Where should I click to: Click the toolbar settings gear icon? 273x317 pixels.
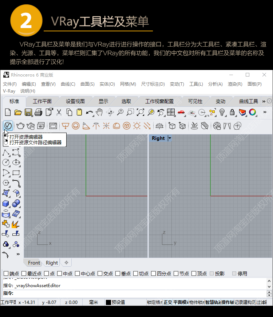269,101
